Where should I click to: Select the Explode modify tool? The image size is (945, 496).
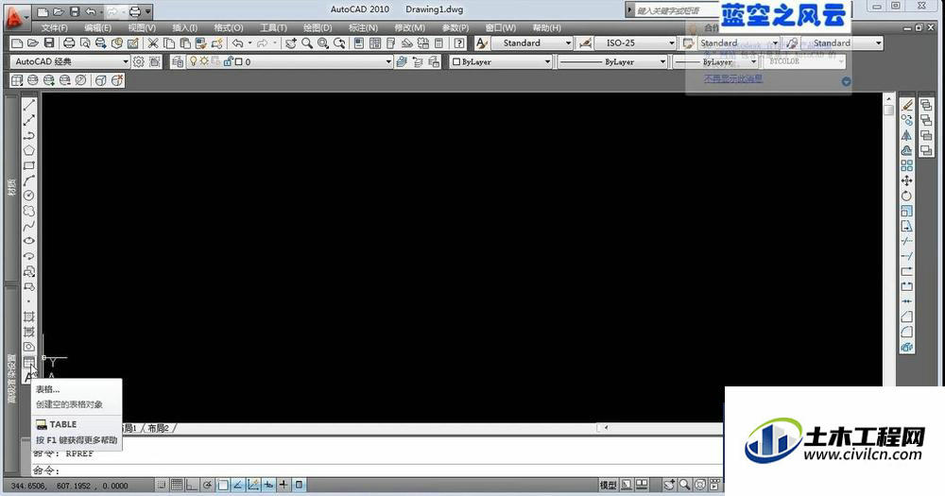coord(906,347)
